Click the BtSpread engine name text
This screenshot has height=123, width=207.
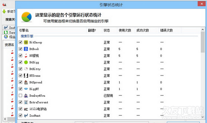(x=36, y=82)
